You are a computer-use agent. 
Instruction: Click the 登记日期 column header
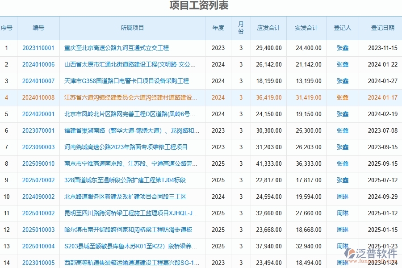click(x=383, y=28)
